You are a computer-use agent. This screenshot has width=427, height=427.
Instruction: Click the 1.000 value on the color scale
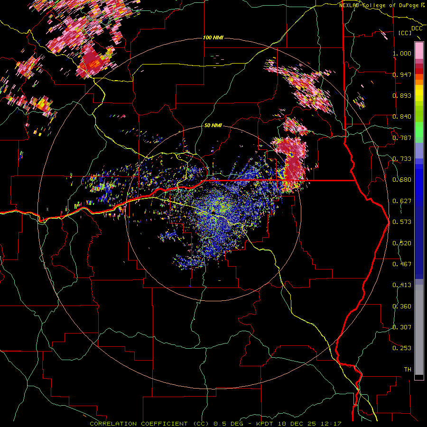pyautogui.click(x=402, y=53)
